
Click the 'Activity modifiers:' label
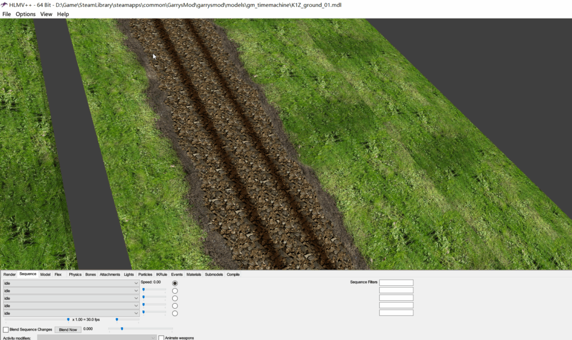tap(17, 338)
